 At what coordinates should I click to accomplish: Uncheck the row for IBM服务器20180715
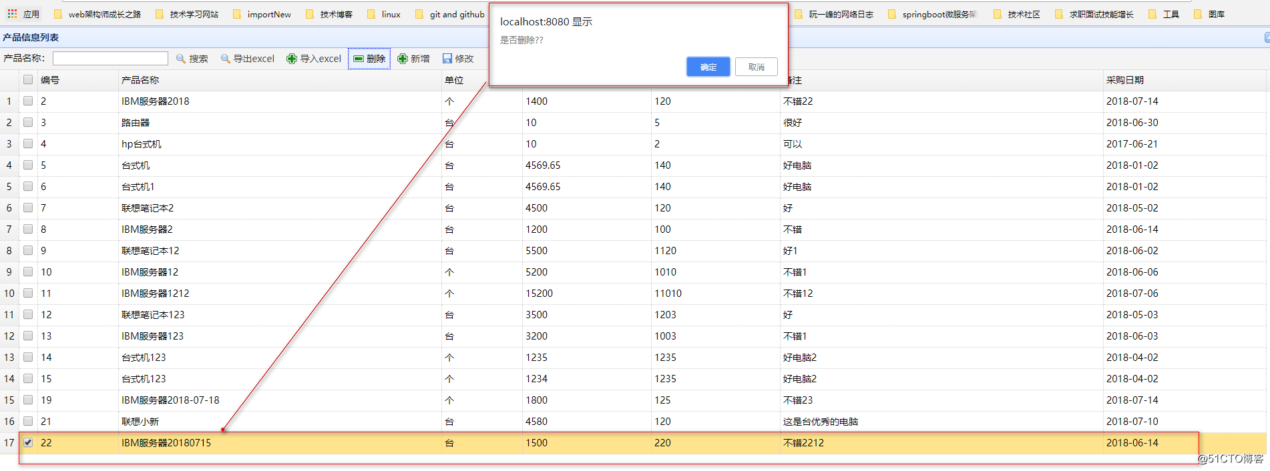[x=28, y=443]
